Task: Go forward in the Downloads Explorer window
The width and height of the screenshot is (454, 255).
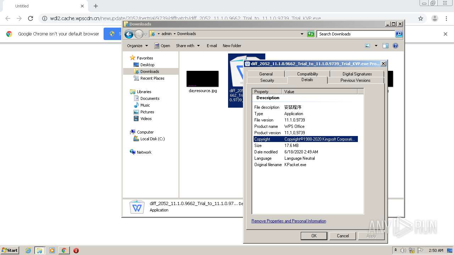Action: 139,34
